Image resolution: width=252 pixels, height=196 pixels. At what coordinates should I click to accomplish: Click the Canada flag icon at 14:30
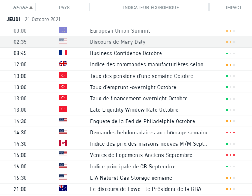[63, 143]
